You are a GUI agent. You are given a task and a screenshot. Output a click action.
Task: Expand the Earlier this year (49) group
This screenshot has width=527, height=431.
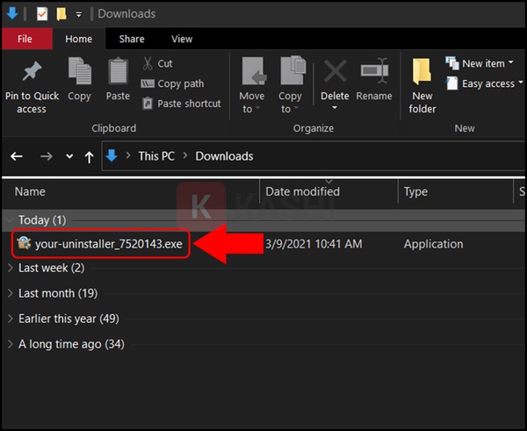[x=10, y=319]
